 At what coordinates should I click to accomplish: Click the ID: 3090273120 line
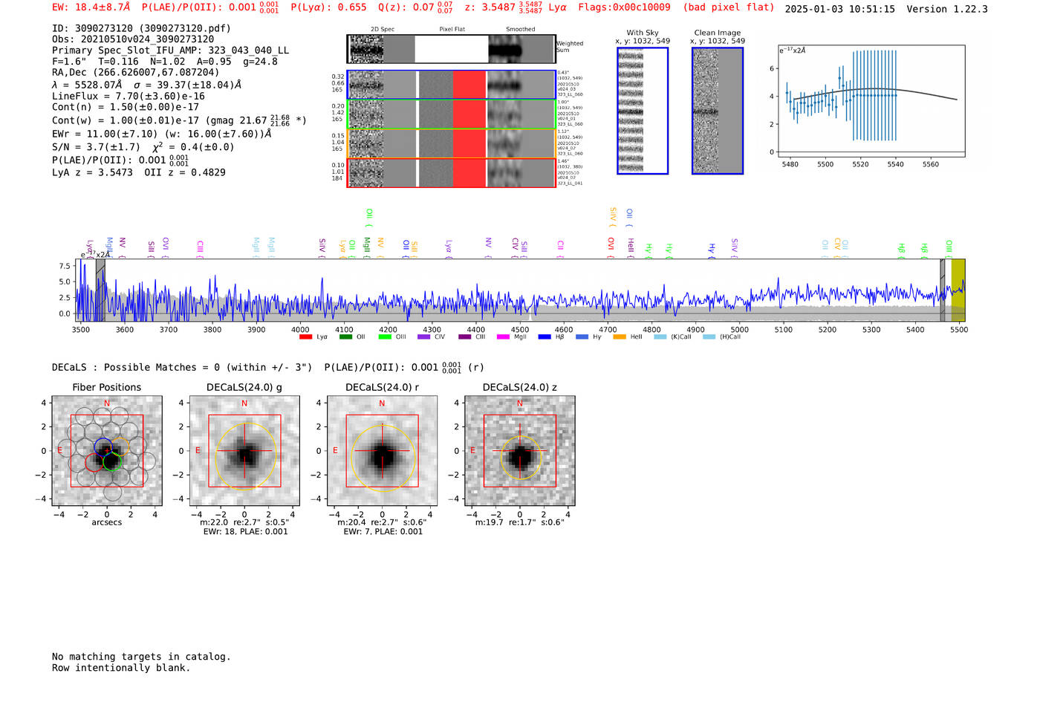click(141, 28)
